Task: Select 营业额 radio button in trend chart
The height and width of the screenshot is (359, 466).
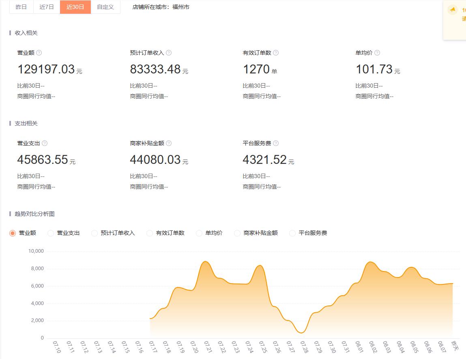Action: click(x=13, y=233)
